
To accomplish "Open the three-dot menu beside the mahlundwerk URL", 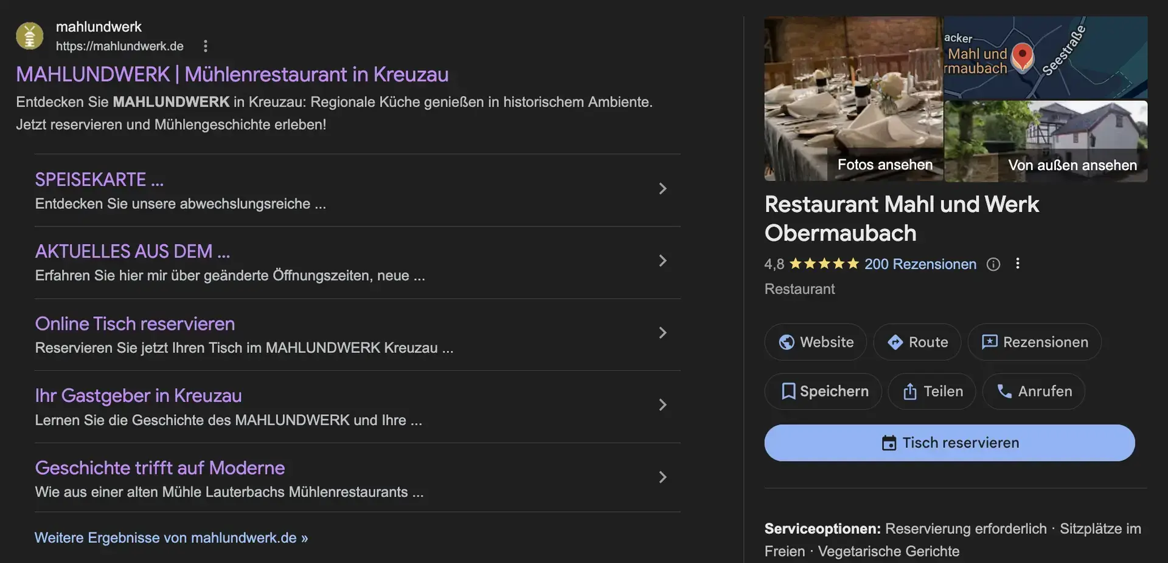I will [x=205, y=46].
